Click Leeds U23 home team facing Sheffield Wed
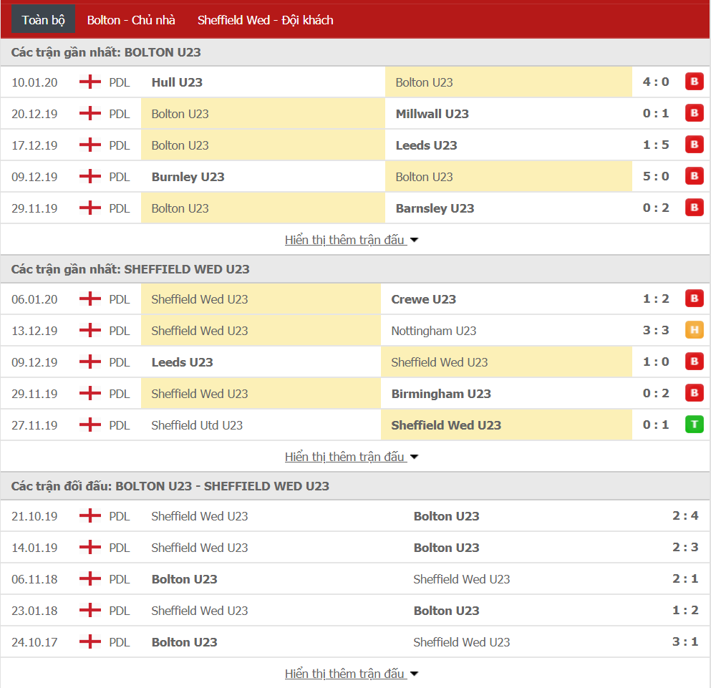 183,362
